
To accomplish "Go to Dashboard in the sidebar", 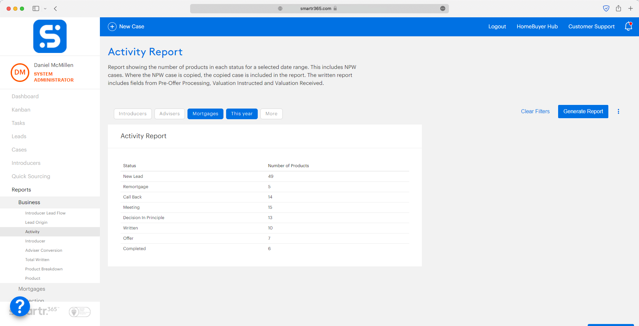I will tap(25, 97).
